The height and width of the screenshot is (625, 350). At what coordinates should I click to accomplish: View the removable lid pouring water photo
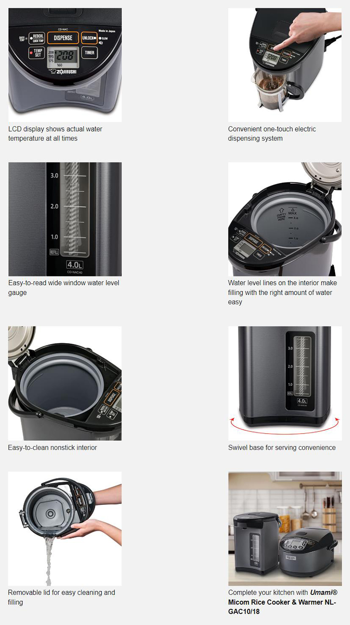pos(65,529)
